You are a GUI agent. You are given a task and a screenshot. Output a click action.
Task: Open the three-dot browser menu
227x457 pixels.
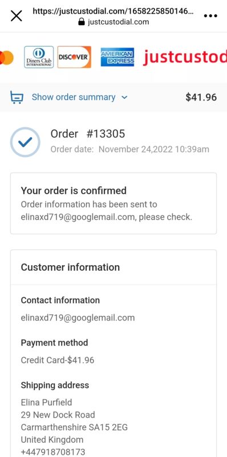210,16
